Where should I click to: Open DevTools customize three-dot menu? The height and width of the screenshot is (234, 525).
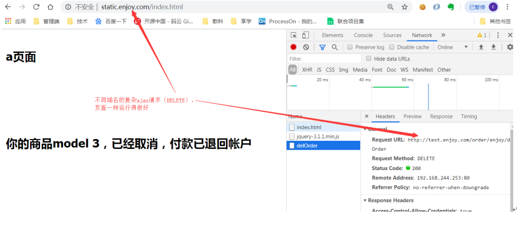[x=498, y=35]
